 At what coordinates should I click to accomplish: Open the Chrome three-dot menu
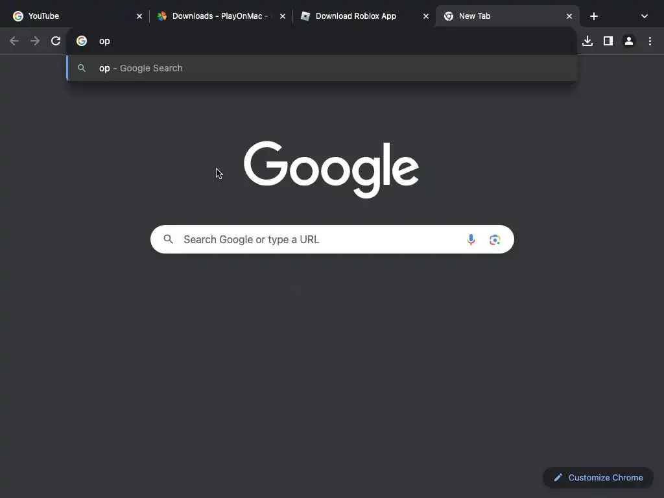pyautogui.click(x=650, y=41)
